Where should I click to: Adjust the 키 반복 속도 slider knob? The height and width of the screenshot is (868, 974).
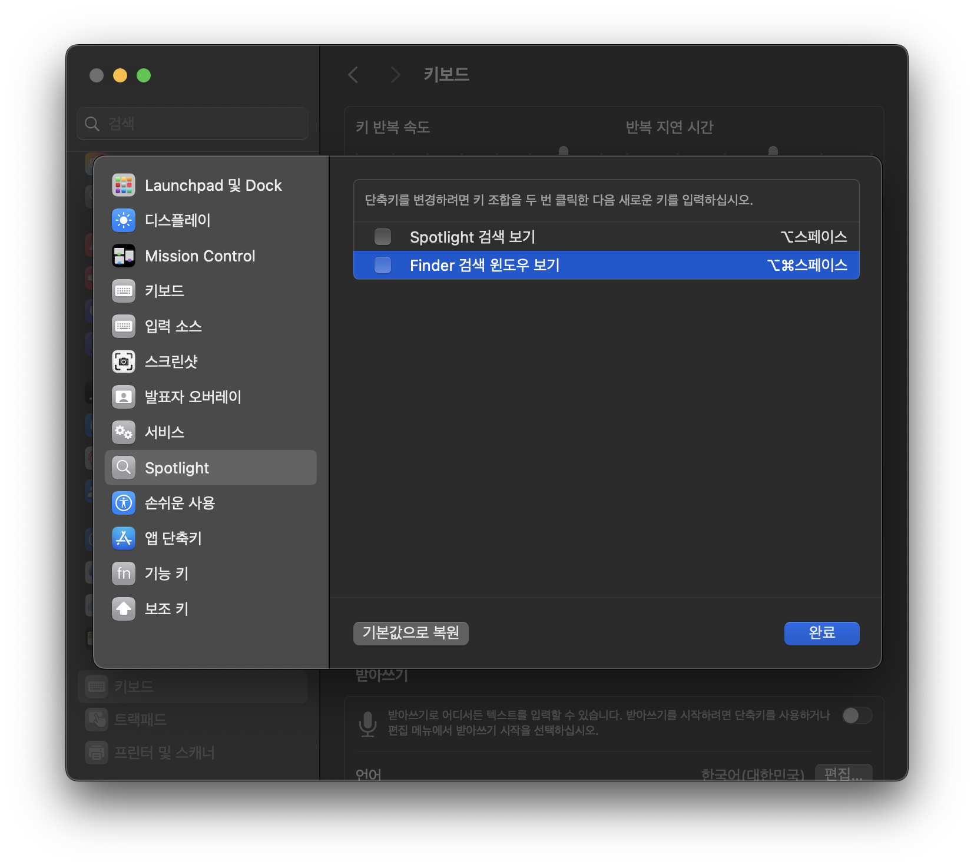tap(564, 151)
